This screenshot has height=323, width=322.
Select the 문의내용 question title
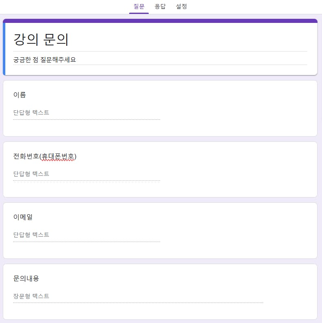click(26, 278)
